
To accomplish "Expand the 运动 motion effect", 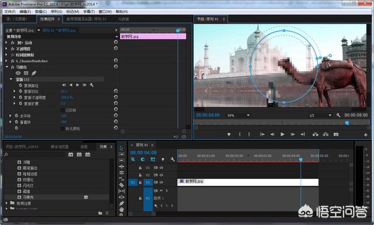I will pyautogui.click(x=6, y=43).
